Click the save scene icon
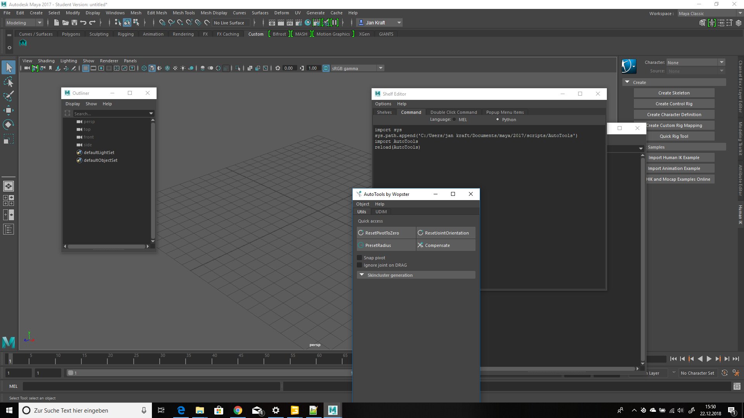 click(74, 23)
